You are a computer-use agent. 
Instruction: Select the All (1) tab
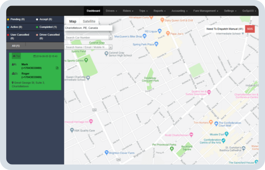pyautogui.click(x=16, y=46)
